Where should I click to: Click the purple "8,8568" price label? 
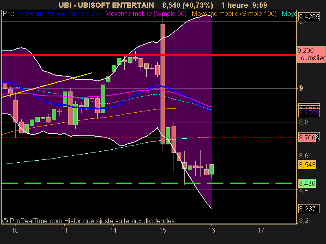[x=309, y=113]
